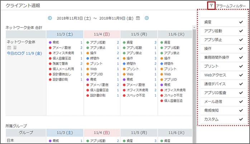Viewport: 250px width, 144px height.
Task: Open the alarm filter funnel icon
Action: coord(211,6)
